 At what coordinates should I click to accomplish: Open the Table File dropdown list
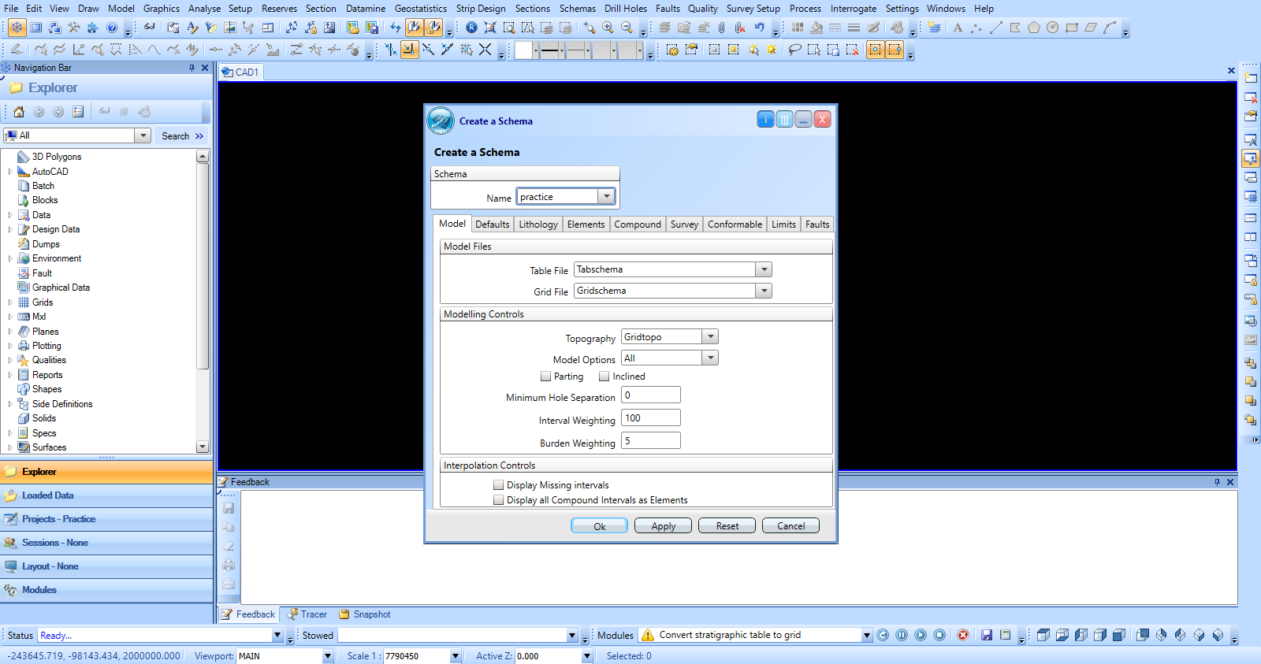[x=763, y=269]
